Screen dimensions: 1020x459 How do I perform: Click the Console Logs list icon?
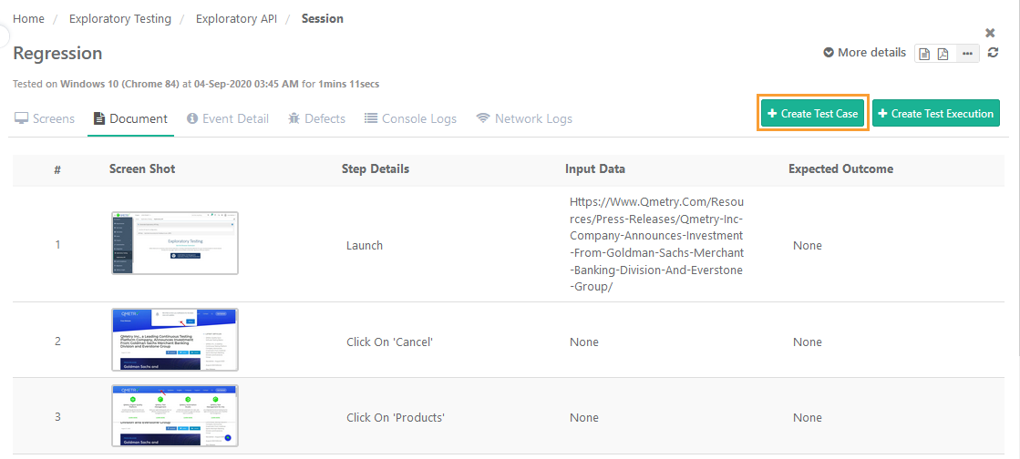pos(371,118)
